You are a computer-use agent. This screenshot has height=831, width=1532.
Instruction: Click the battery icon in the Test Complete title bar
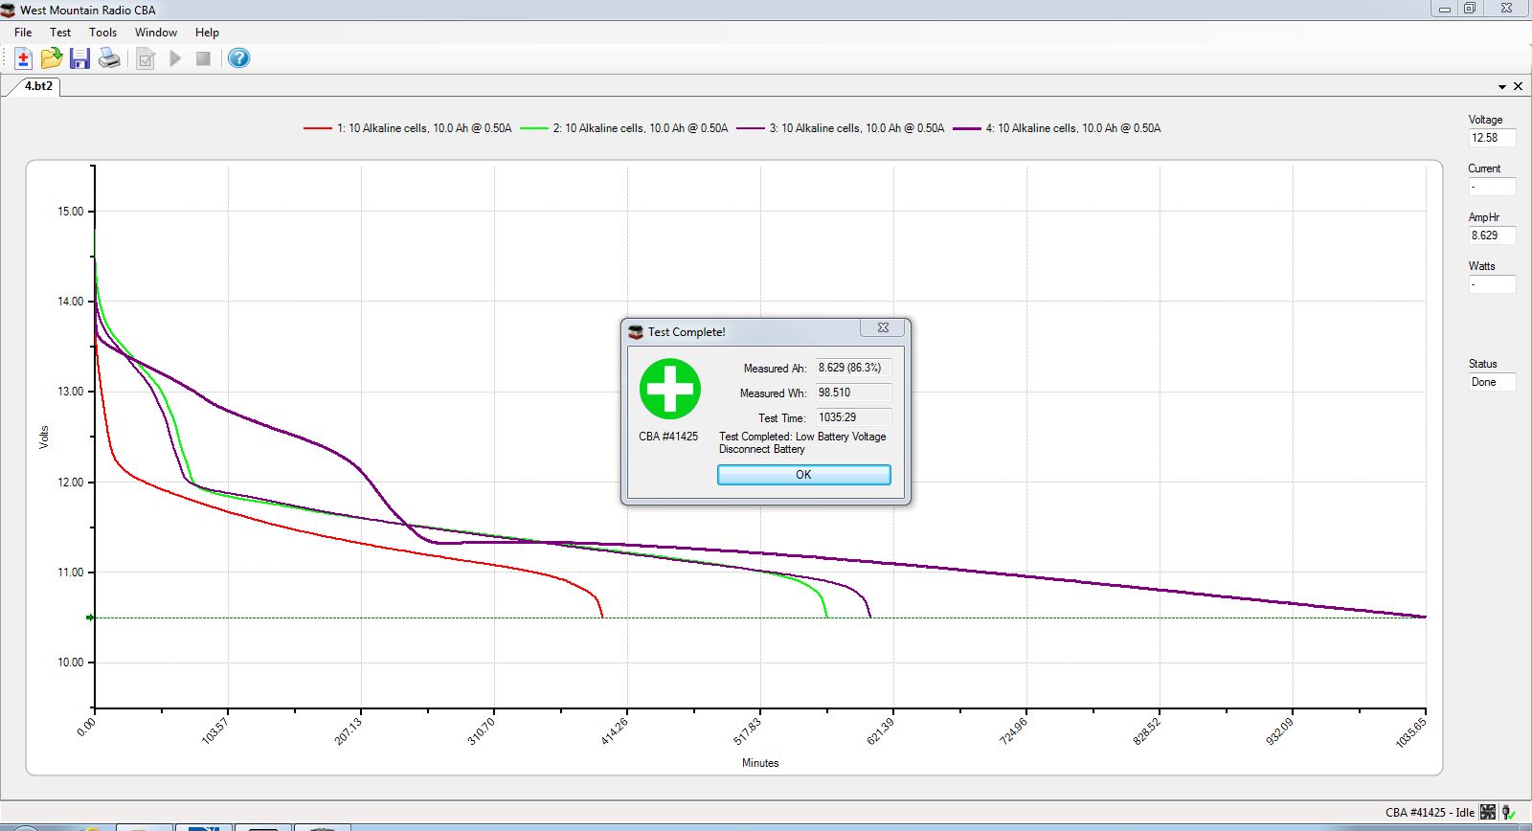click(636, 332)
